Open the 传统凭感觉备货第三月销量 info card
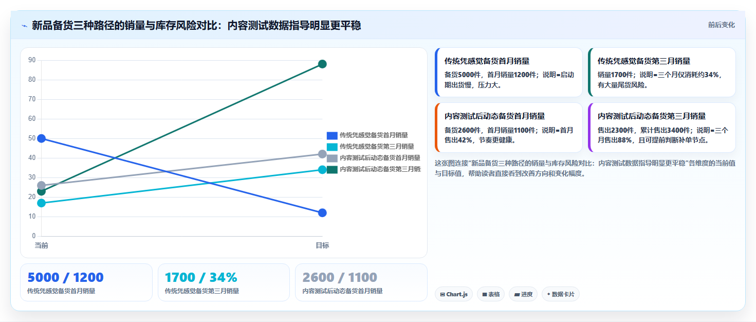 pyautogui.click(x=662, y=73)
